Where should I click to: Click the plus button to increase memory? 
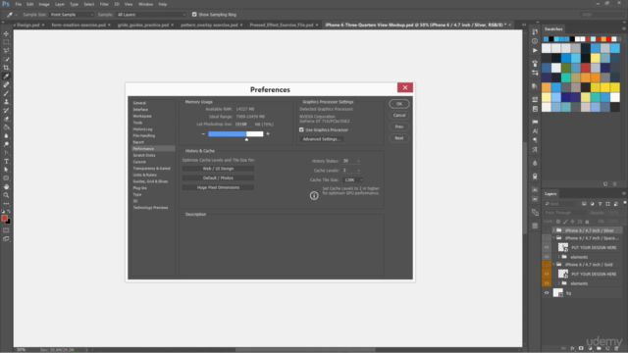268,133
